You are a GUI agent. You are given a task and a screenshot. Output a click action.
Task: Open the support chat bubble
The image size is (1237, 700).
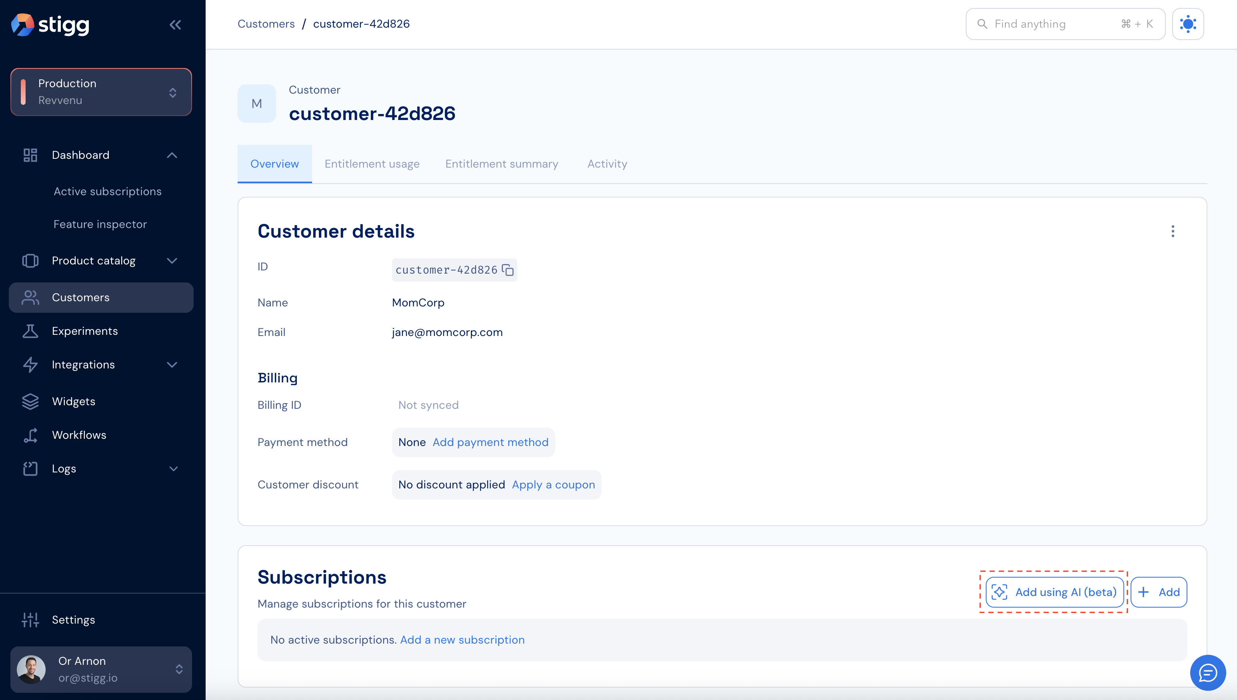1207,672
